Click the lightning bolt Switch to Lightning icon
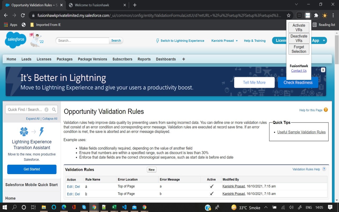The width and height of the screenshot is (339, 212). pyautogui.click(x=158, y=41)
